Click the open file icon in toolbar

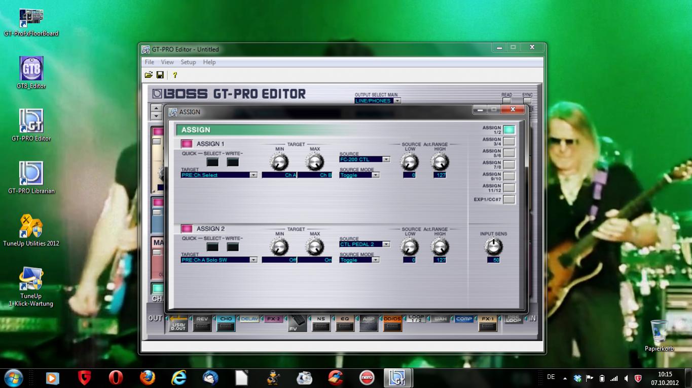pos(149,75)
